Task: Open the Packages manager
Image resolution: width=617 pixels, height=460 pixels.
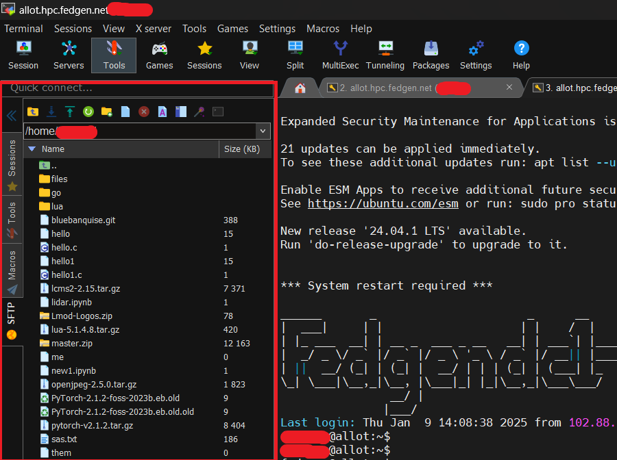Action: (431, 55)
